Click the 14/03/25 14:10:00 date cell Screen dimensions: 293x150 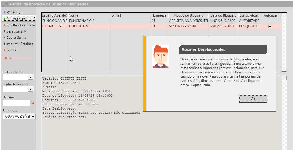tap(223, 26)
